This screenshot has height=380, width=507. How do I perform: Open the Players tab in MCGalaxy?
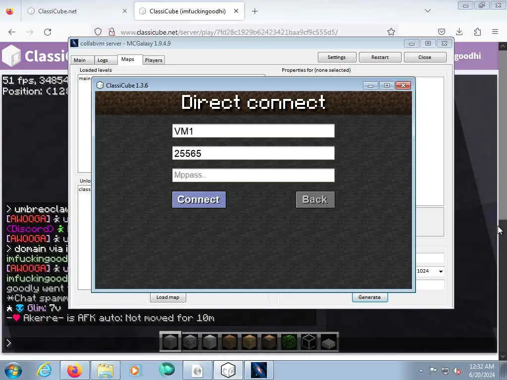point(153,60)
